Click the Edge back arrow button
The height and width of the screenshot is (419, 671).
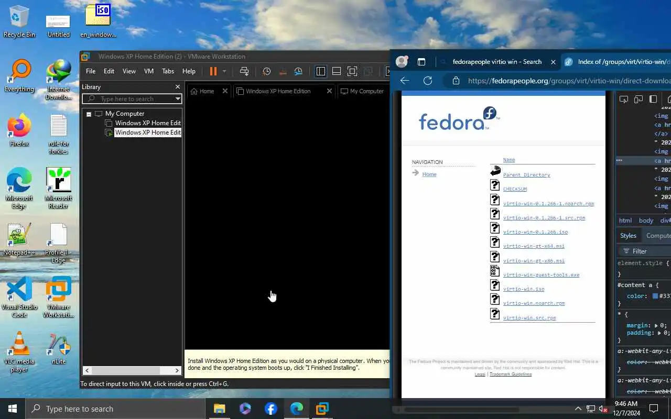[x=404, y=81]
